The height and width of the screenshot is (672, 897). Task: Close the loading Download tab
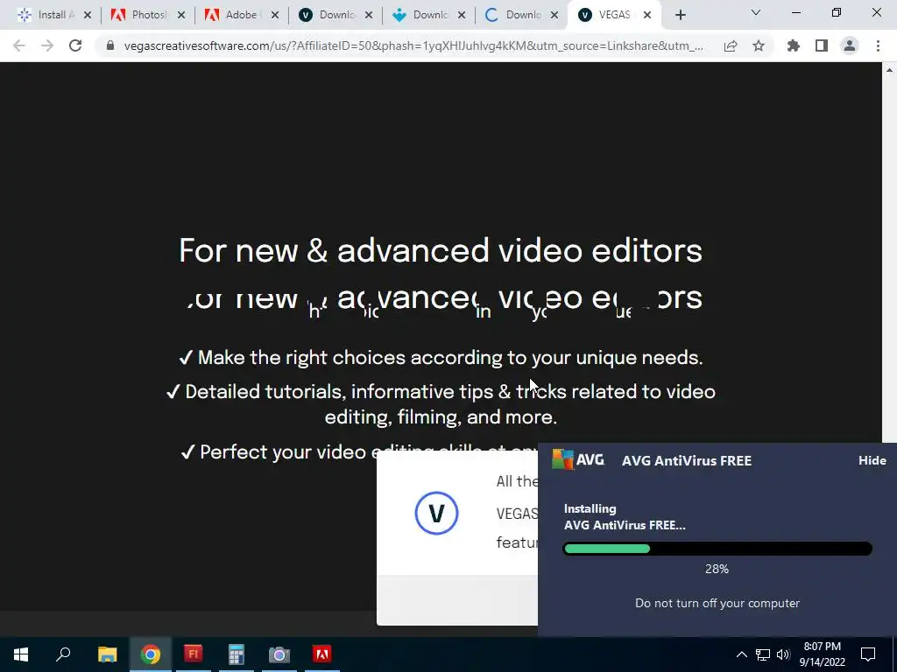[554, 16]
